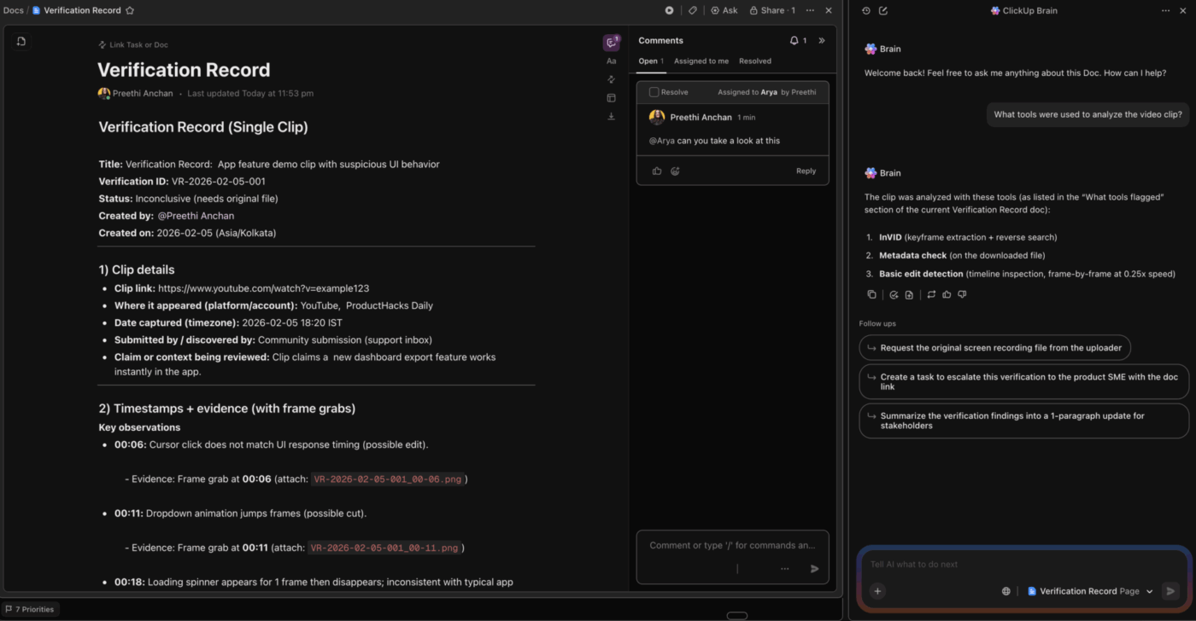
Task: Check the Resolve checkbox on the comment
Action: (x=654, y=92)
